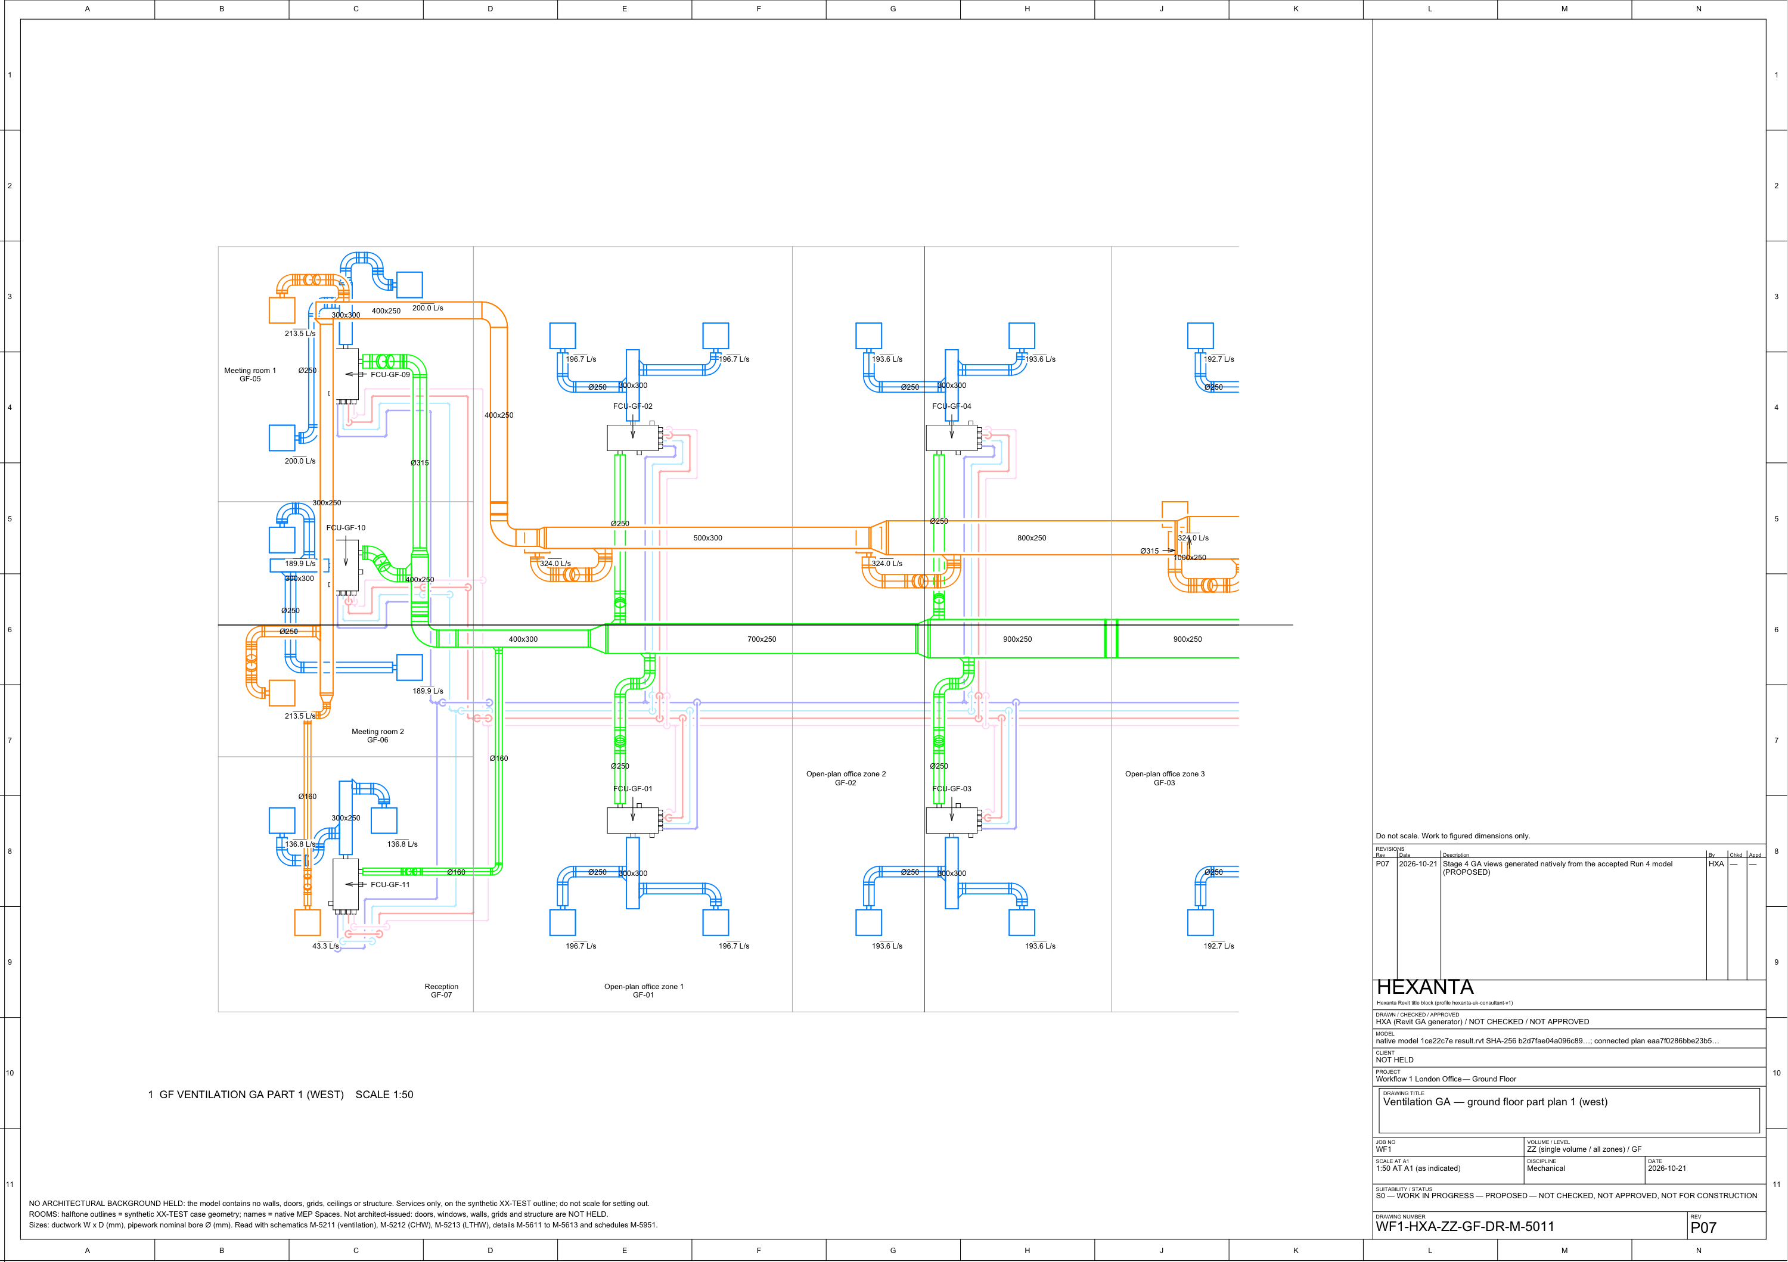The image size is (1788, 1262).
Task: Click the Do not scale note
Action: pos(1453,836)
